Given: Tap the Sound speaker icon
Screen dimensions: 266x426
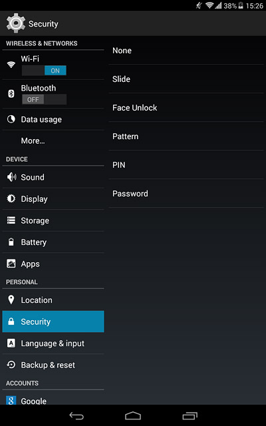Looking at the screenshot, I should pyautogui.click(x=11, y=177).
